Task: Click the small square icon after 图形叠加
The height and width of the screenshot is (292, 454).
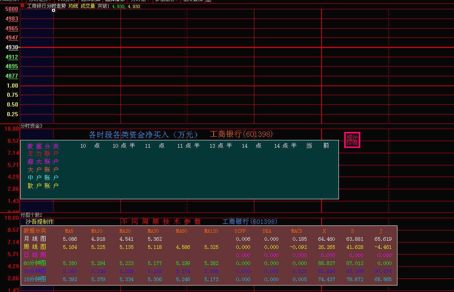Action: (x=208, y=1)
